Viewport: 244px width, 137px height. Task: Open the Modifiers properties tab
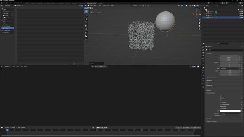click(x=203, y=70)
